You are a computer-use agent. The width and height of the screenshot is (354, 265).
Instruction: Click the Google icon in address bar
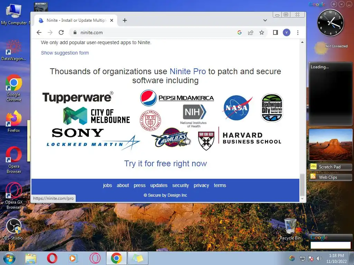pos(240,32)
